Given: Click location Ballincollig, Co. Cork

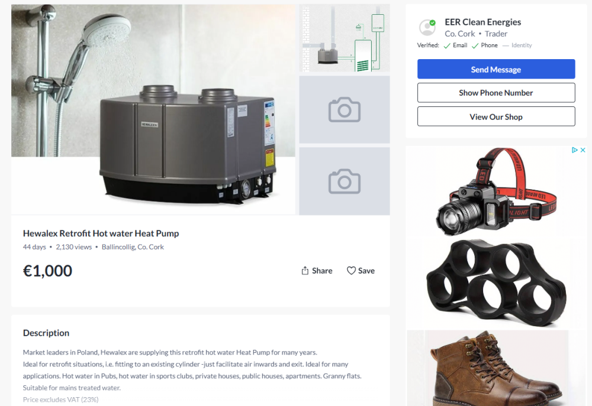Looking at the screenshot, I should pos(133,247).
